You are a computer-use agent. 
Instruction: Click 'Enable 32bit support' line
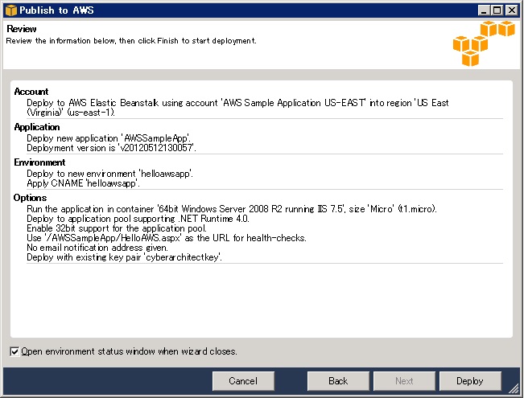[117, 228]
